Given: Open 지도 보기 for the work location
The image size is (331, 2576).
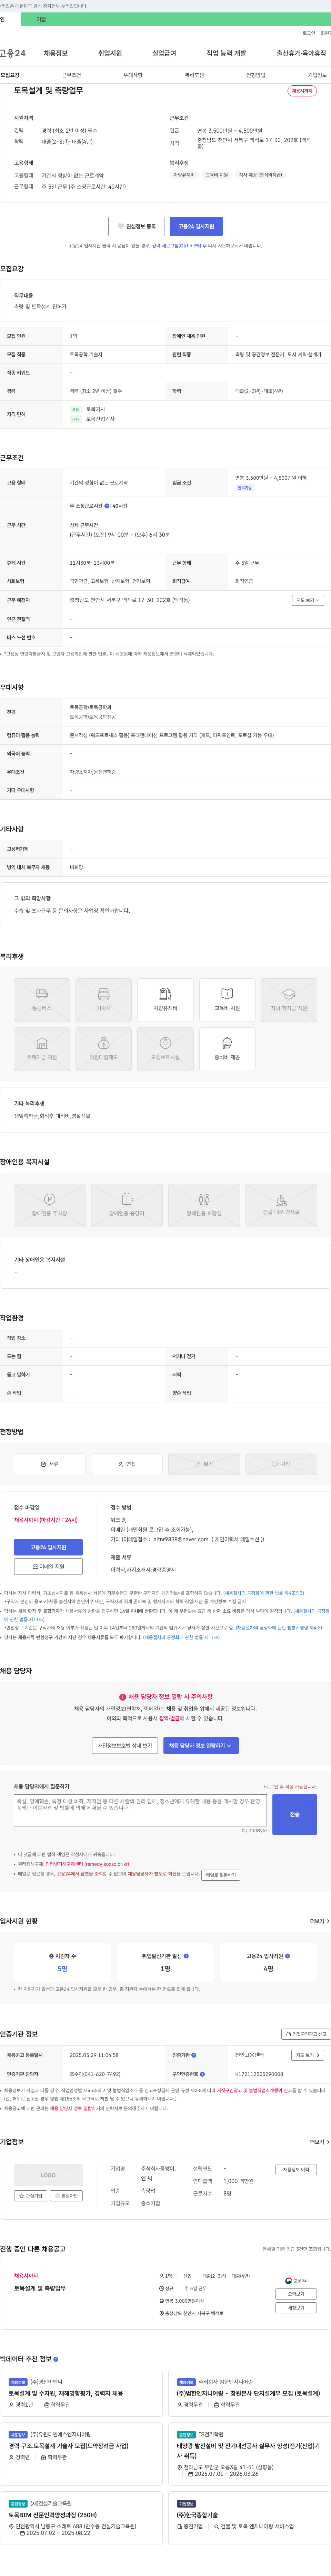Looking at the screenshot, I should click(x=307, y=600).
